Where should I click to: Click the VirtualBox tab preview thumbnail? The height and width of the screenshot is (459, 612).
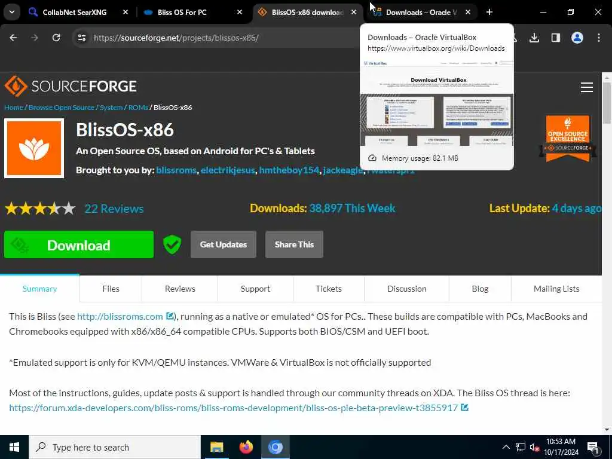[x=437, y=103]
